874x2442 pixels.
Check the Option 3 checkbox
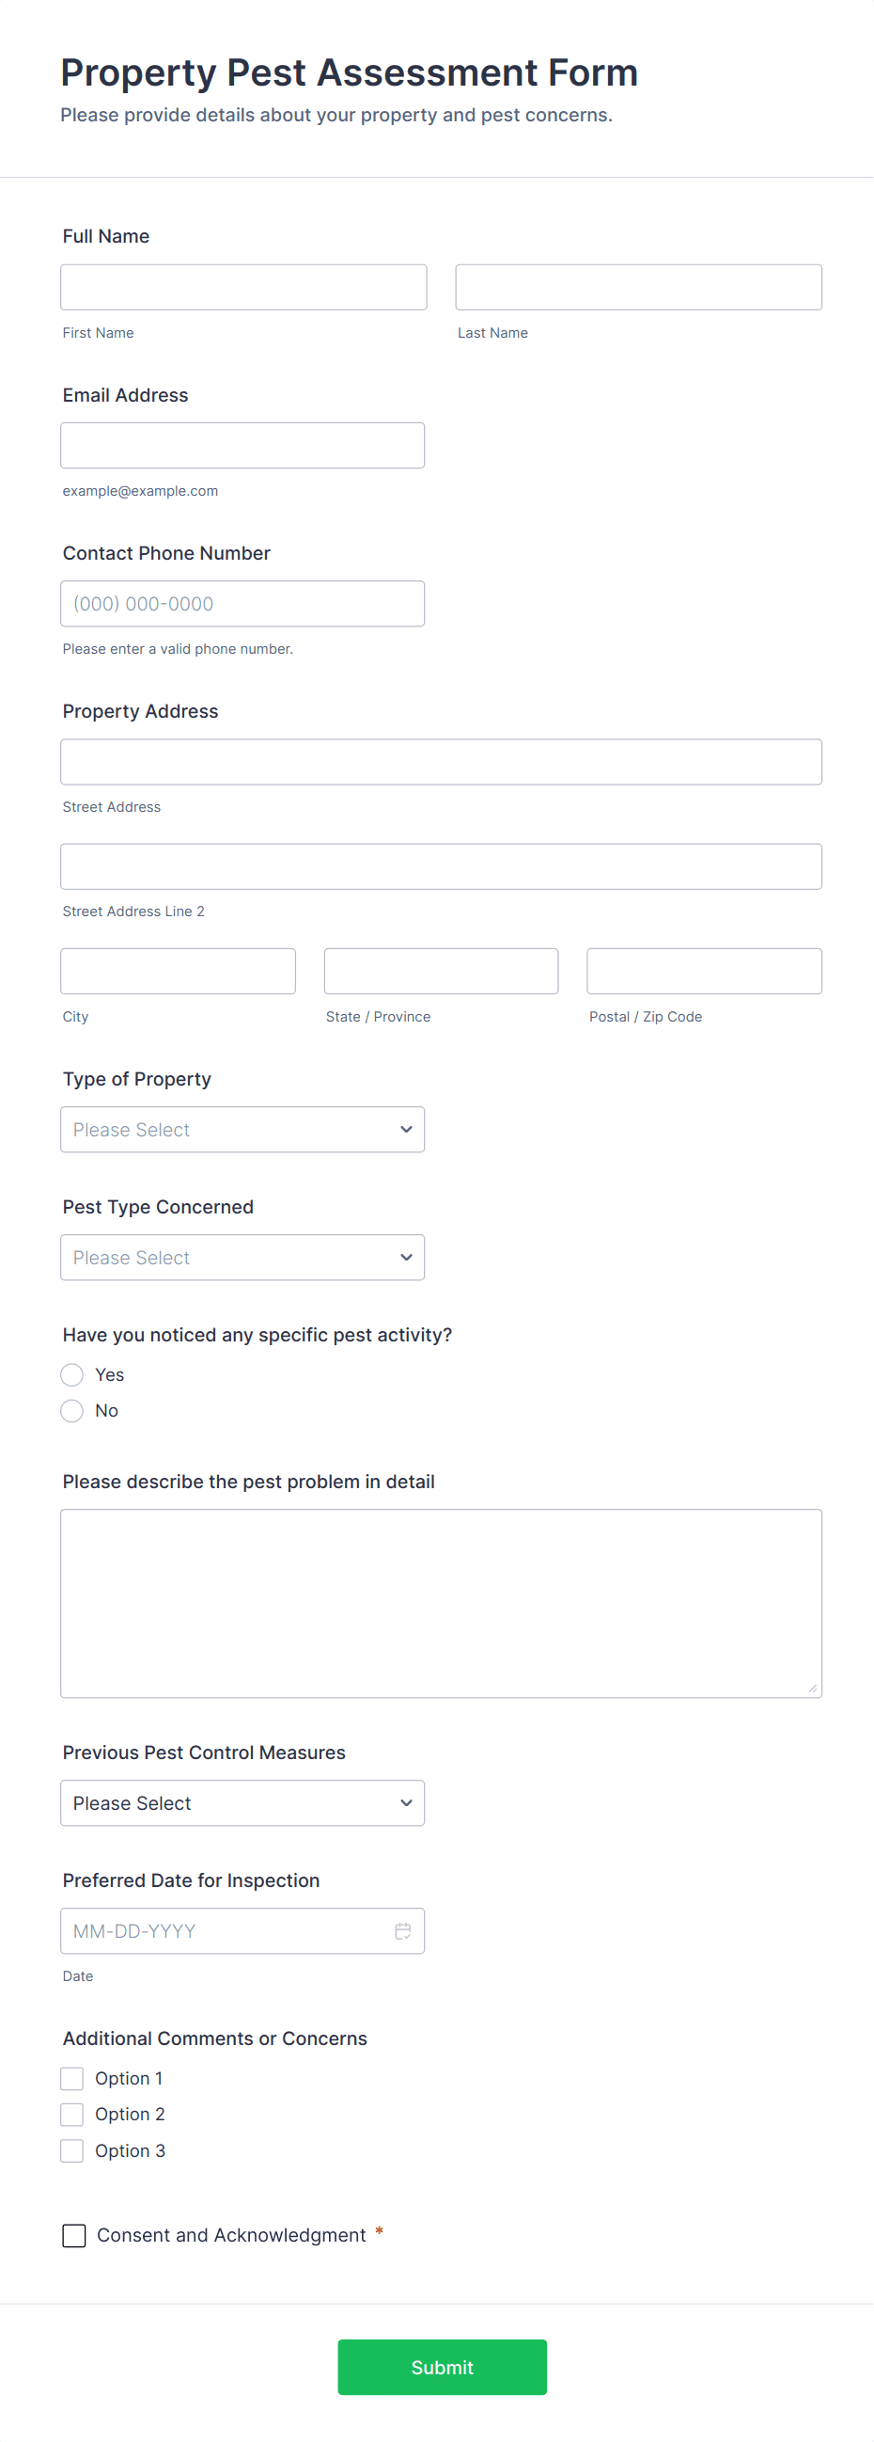72,2150
